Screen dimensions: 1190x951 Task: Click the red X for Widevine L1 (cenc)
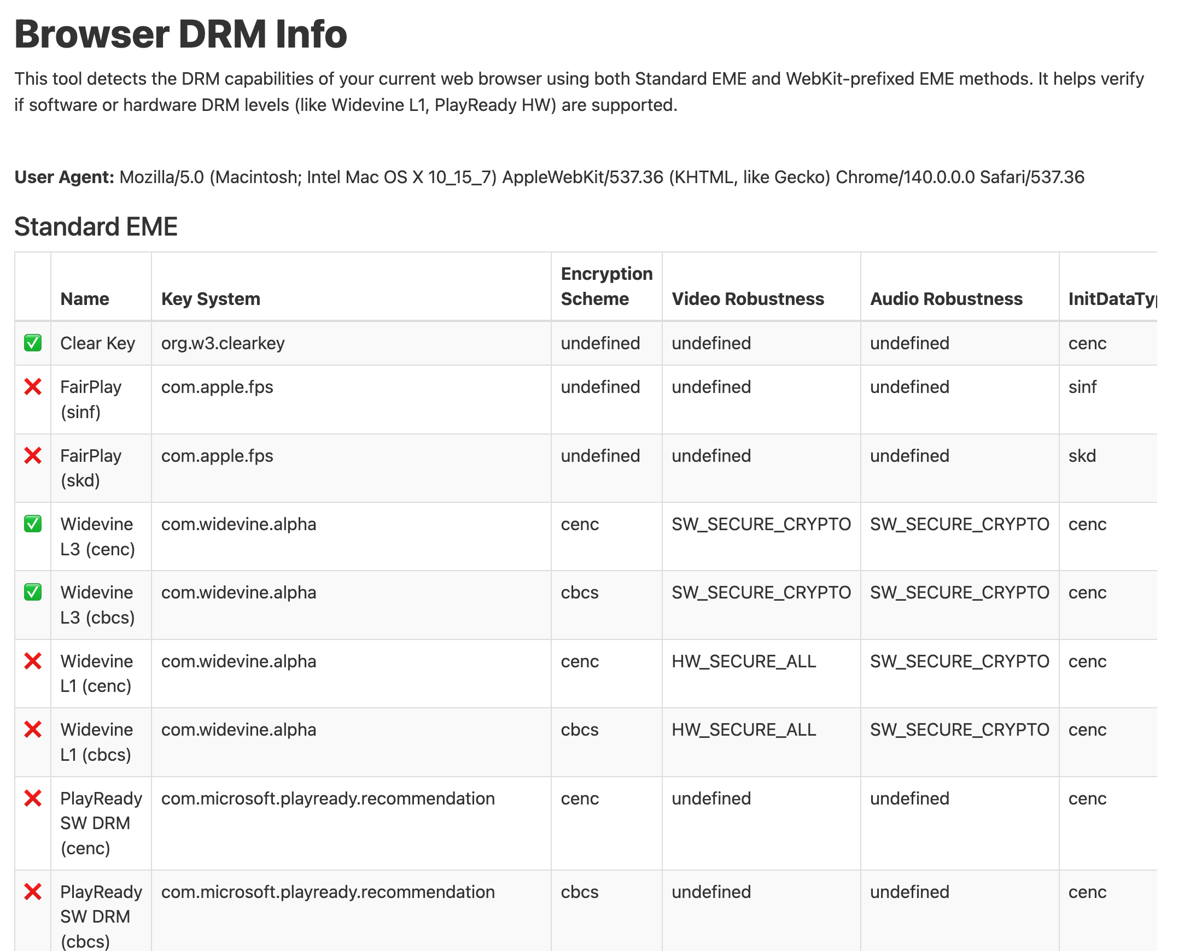tap(33, 661)
